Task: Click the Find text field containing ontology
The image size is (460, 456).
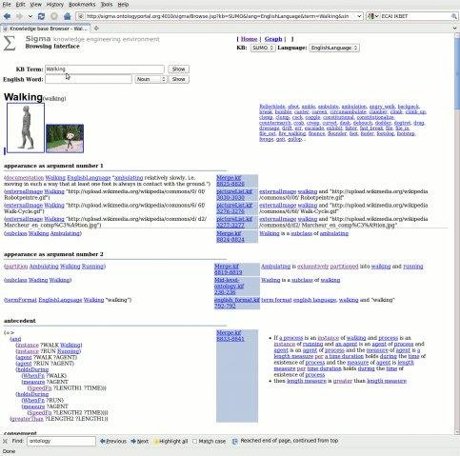Action: point(61,441)
